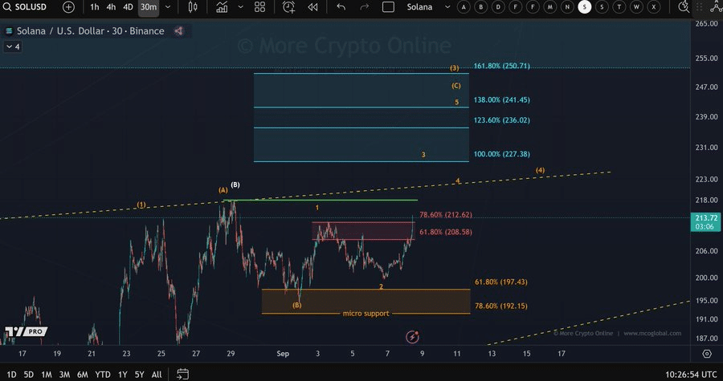
Task: Create an alert with the alarm clock icon
Action: (x=289, y=7)
